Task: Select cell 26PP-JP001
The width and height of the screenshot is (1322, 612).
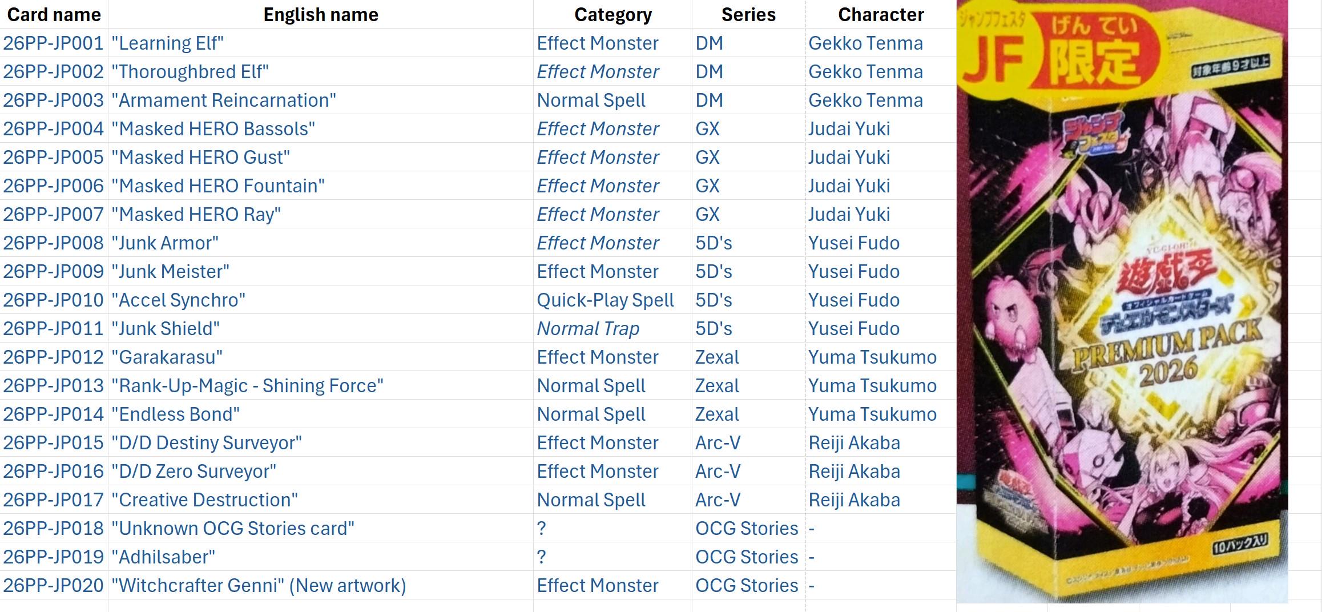Action: 54,43
